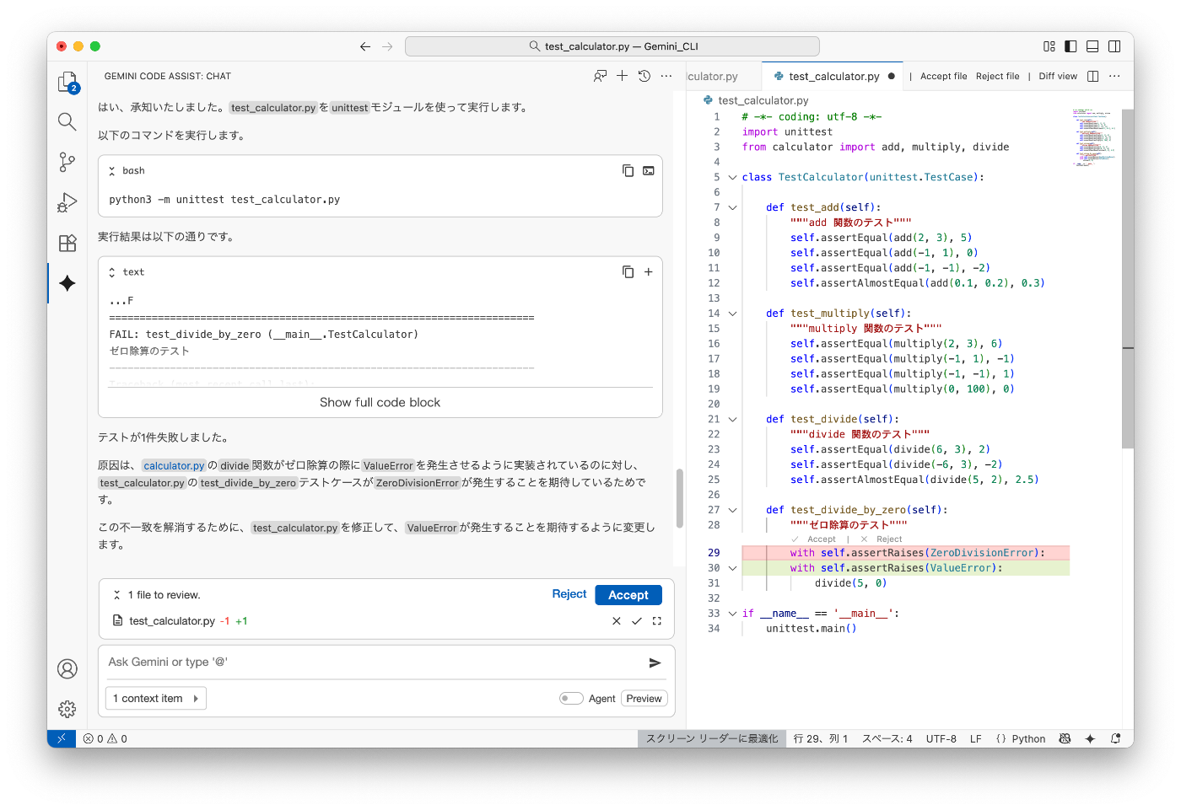Click the Reject link in review box
1181x810 pixels.
(x=569, y=594)
